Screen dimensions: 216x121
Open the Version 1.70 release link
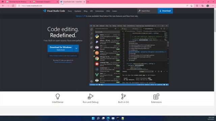81,16
